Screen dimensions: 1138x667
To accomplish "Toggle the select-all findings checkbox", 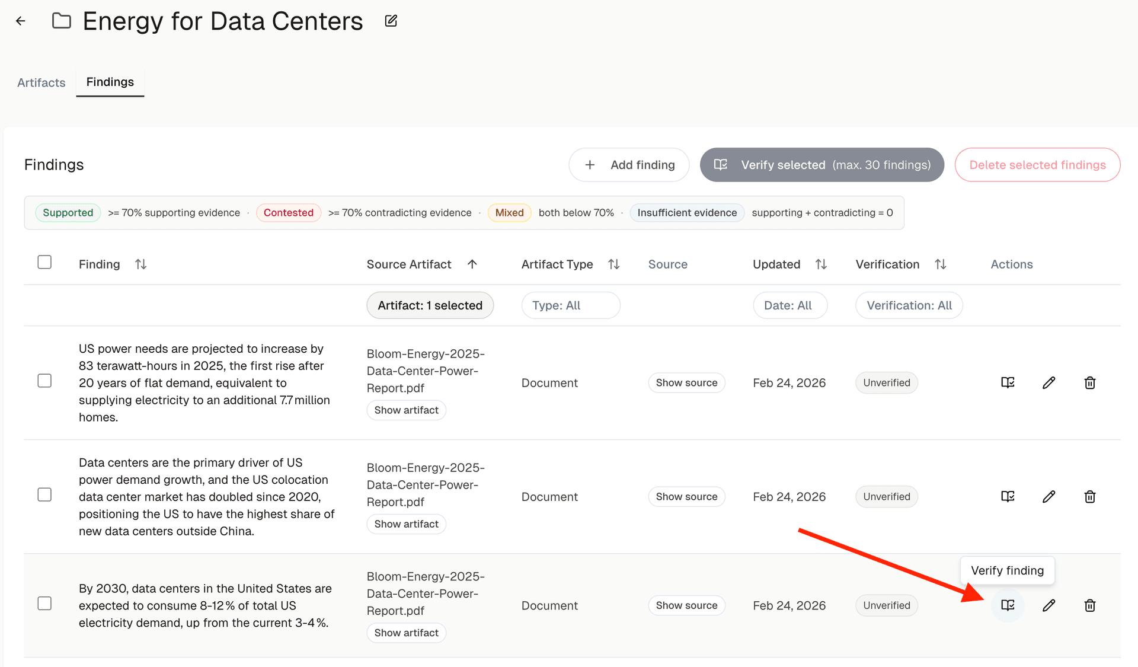I will pyautogui.click(x=44, y=262).
